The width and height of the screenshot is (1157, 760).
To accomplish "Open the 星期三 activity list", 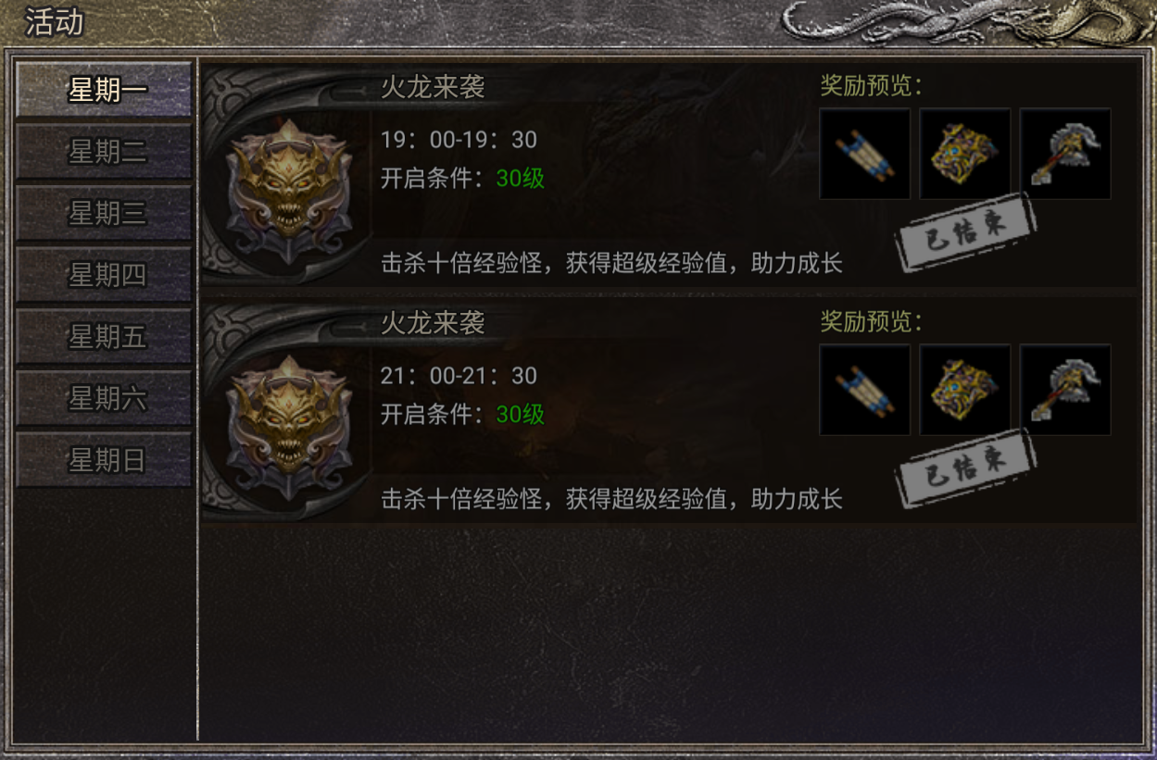I will (x=105, y=213).
